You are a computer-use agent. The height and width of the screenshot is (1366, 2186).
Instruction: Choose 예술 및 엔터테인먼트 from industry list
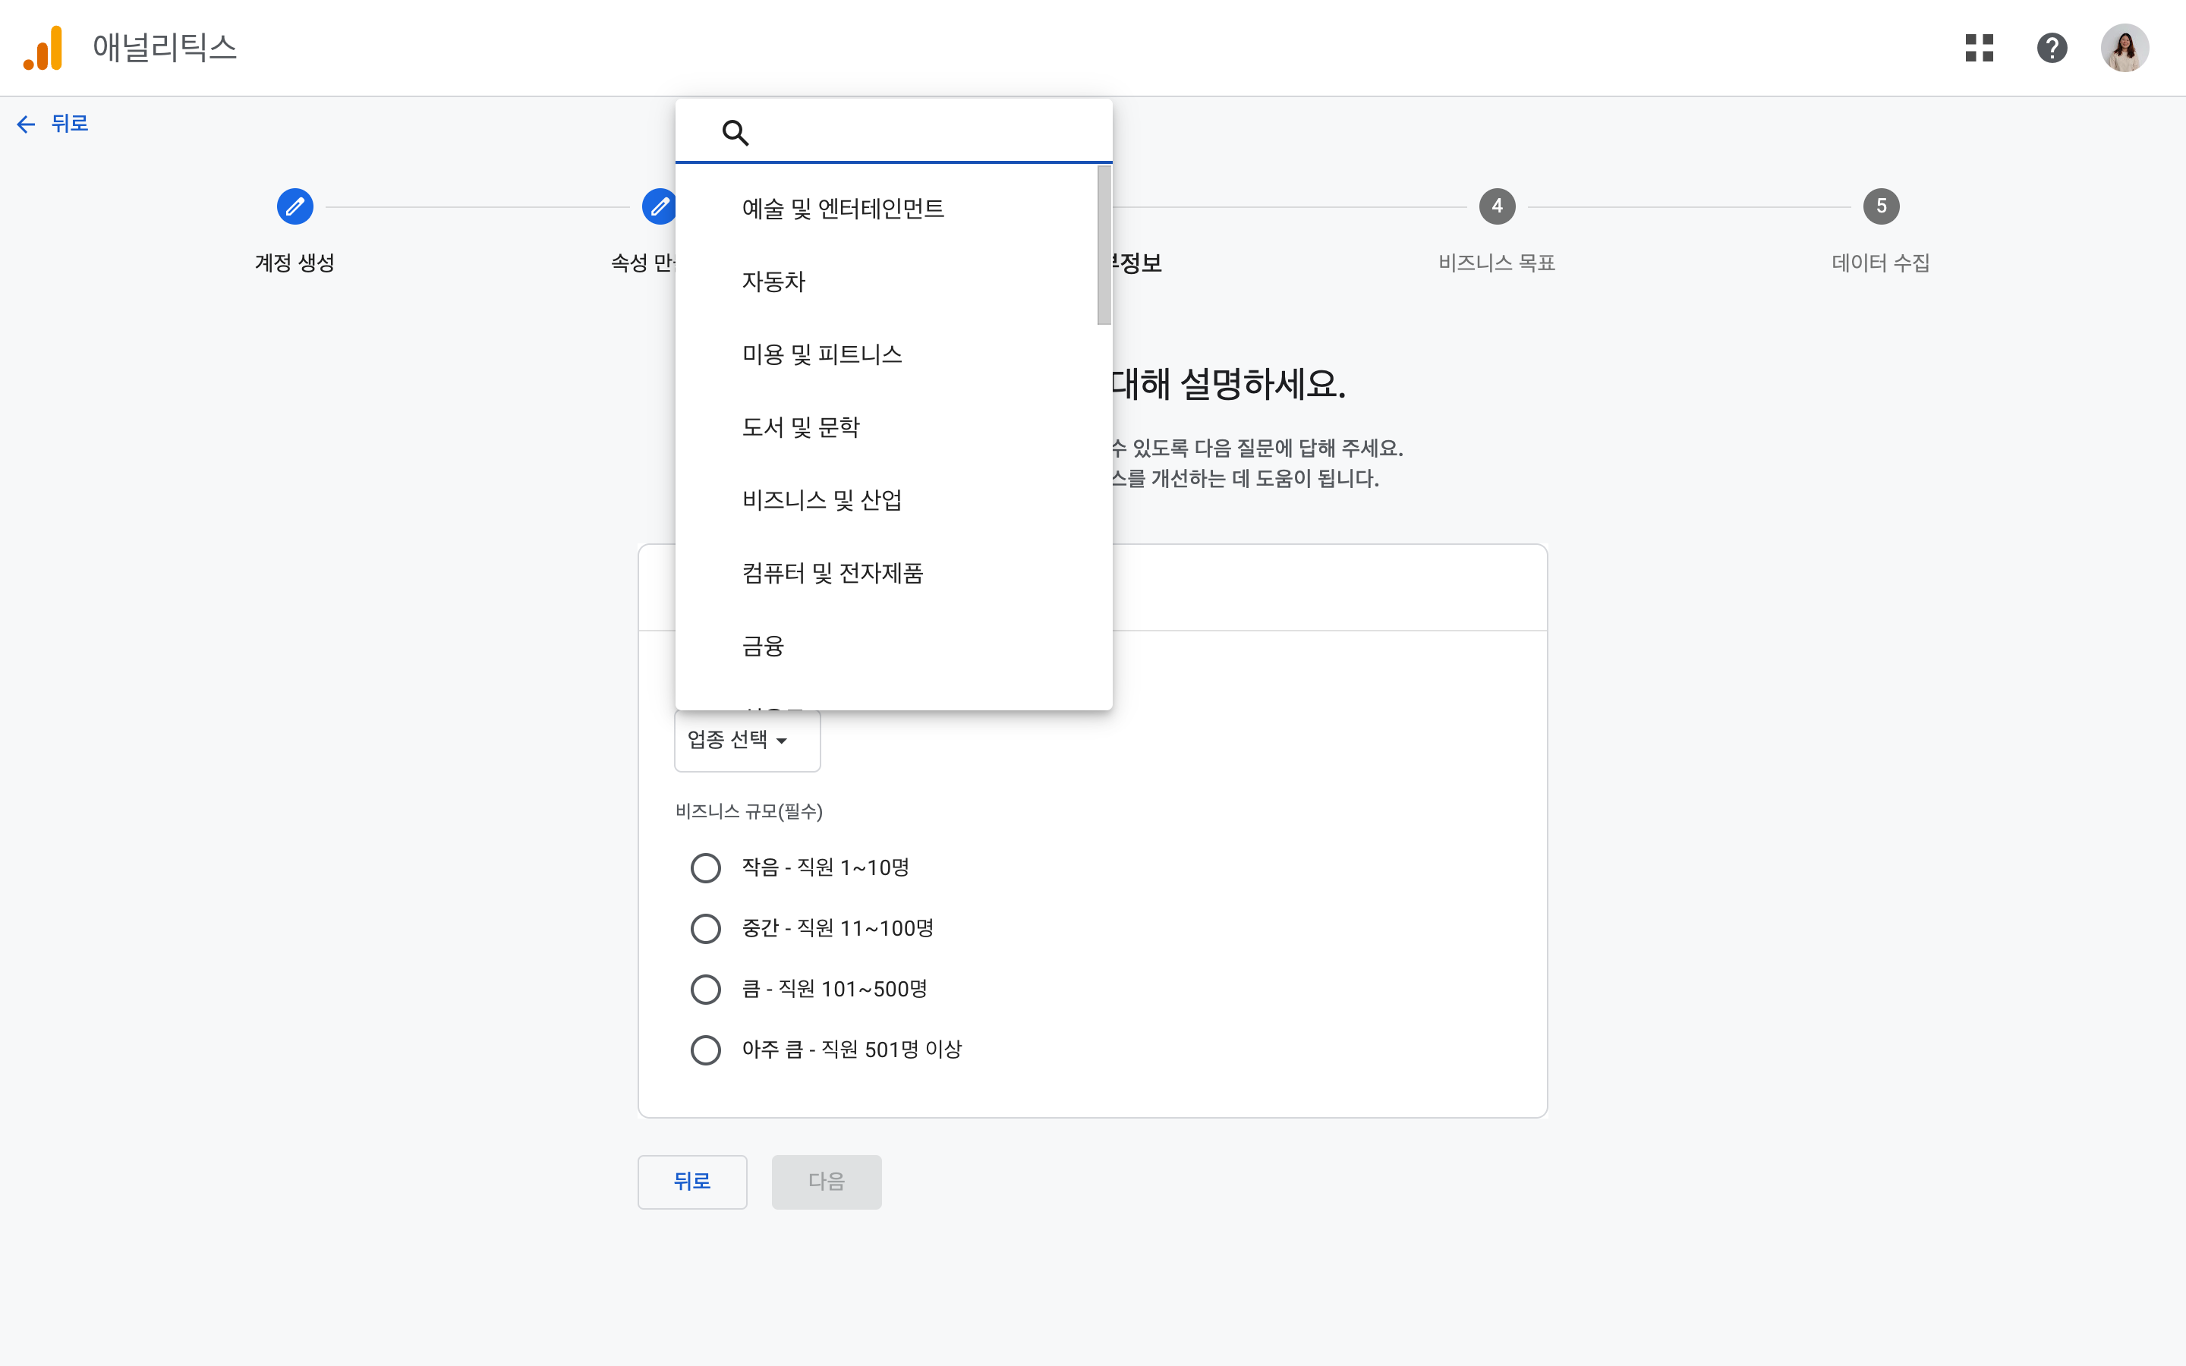point(886,209)
